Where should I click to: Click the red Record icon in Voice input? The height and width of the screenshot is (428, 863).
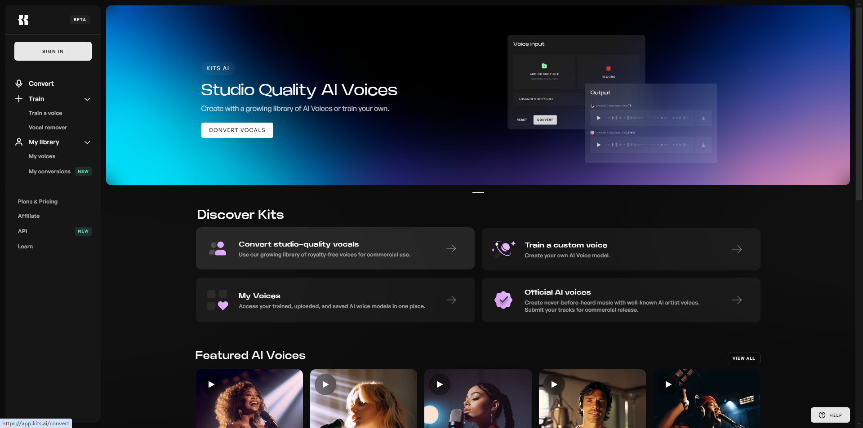608,69
